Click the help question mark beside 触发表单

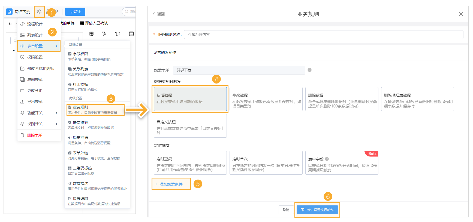click(309, 70)
